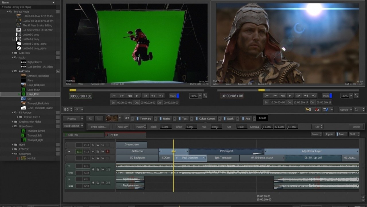This screenshot has width=367, height=207.
Task: Step forward one frame in record viewer
Action: (x=298, y=96)
